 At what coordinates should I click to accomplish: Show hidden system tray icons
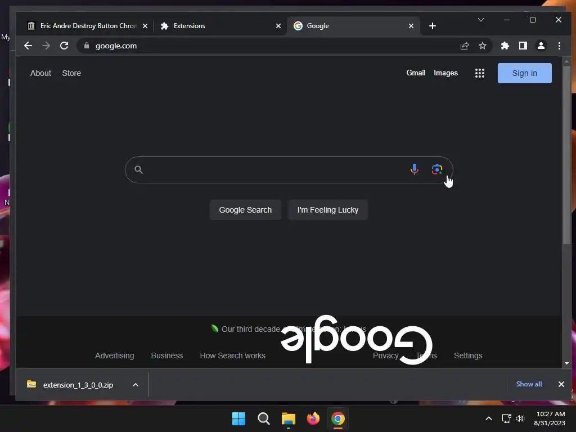pyautogui.click(x=489, y=418)
